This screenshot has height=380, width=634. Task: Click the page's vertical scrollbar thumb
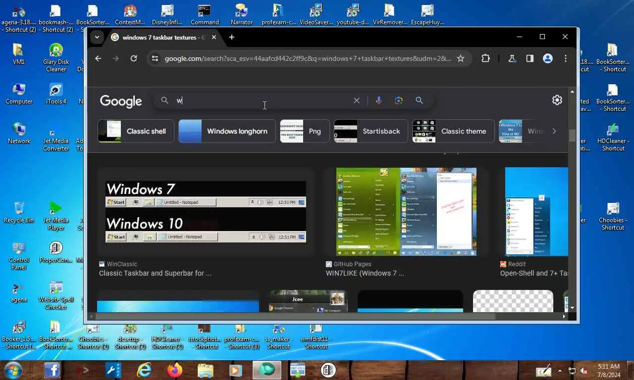[x=572, y=136]
